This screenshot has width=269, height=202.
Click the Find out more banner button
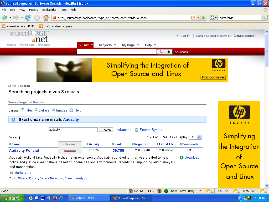click(x=213, y=77)
